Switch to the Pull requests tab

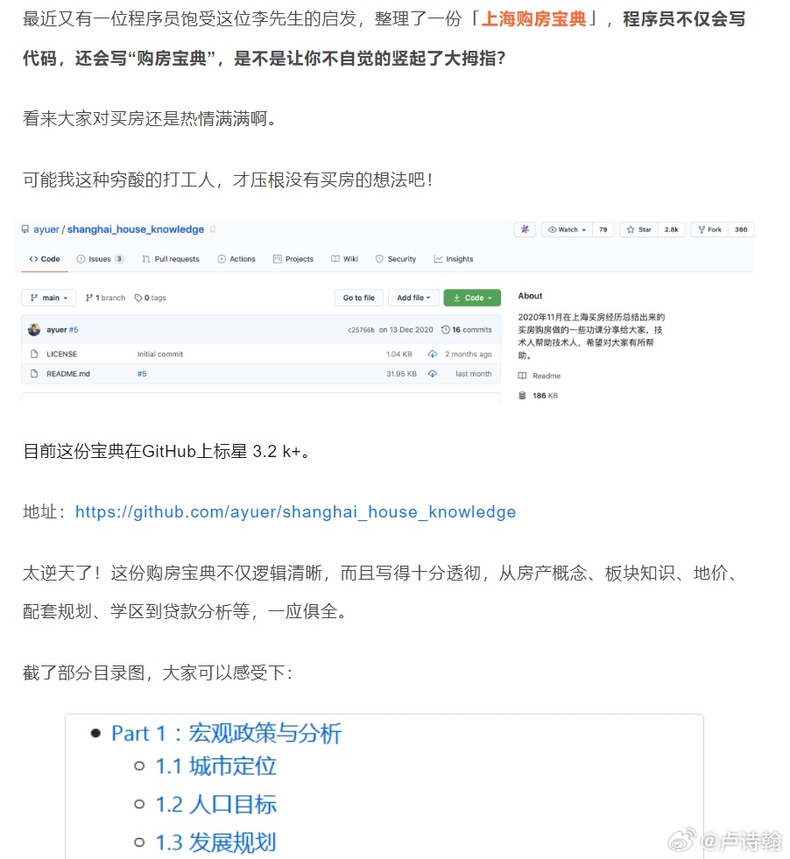(x=171, y=259)
